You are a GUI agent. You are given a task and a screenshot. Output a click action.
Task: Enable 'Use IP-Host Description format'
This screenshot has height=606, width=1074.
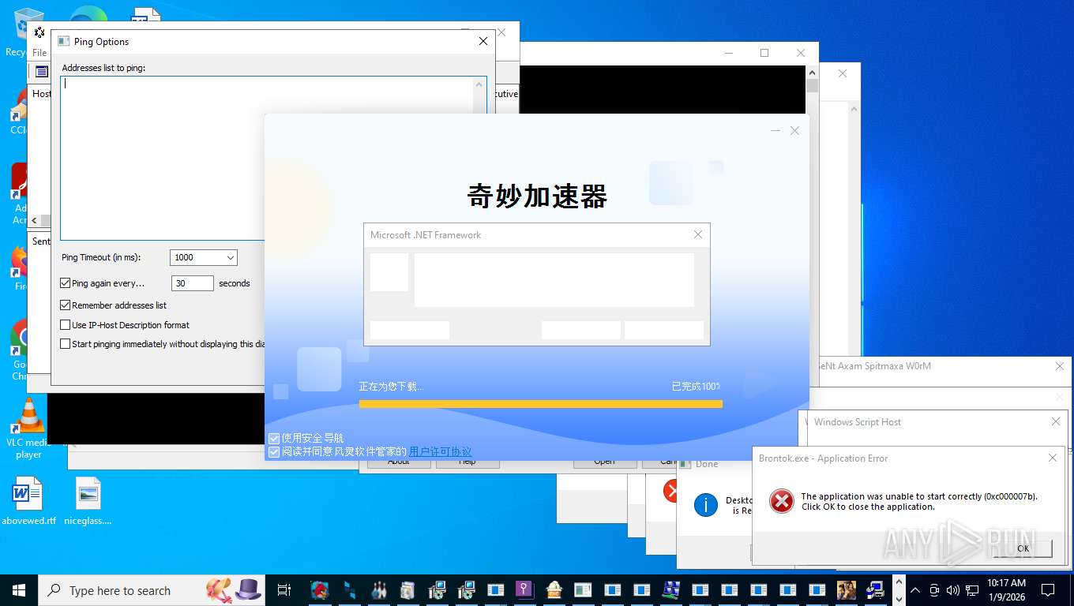coord(66,324)
